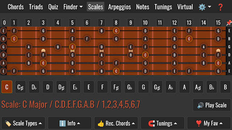The image size is (232, 130).
Task: Tap C note on B string fret 1
Action: (14, 39)
